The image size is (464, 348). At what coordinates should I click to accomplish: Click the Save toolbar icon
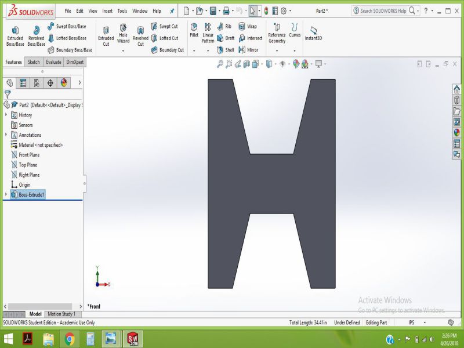(213, 11)
